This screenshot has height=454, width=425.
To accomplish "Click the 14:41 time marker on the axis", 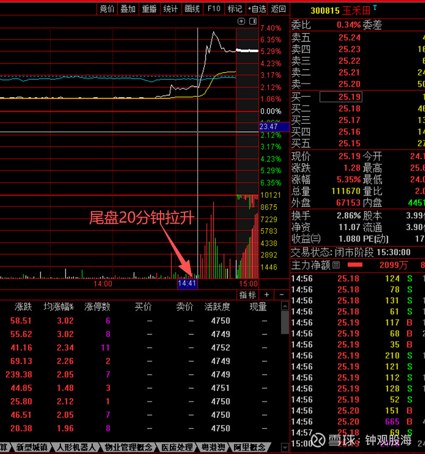I will pyautogui.click(x=187, y=284).
